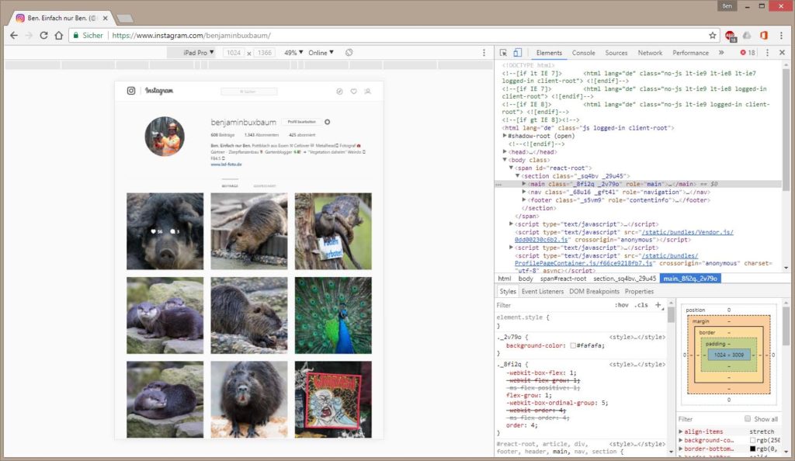This screenshot has width=795, height=461.
Task: Expand the nav _68u16 node
Action: pos(524,192)
